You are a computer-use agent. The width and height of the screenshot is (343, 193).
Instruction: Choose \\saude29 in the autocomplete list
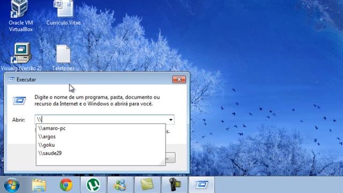point(101,153)
